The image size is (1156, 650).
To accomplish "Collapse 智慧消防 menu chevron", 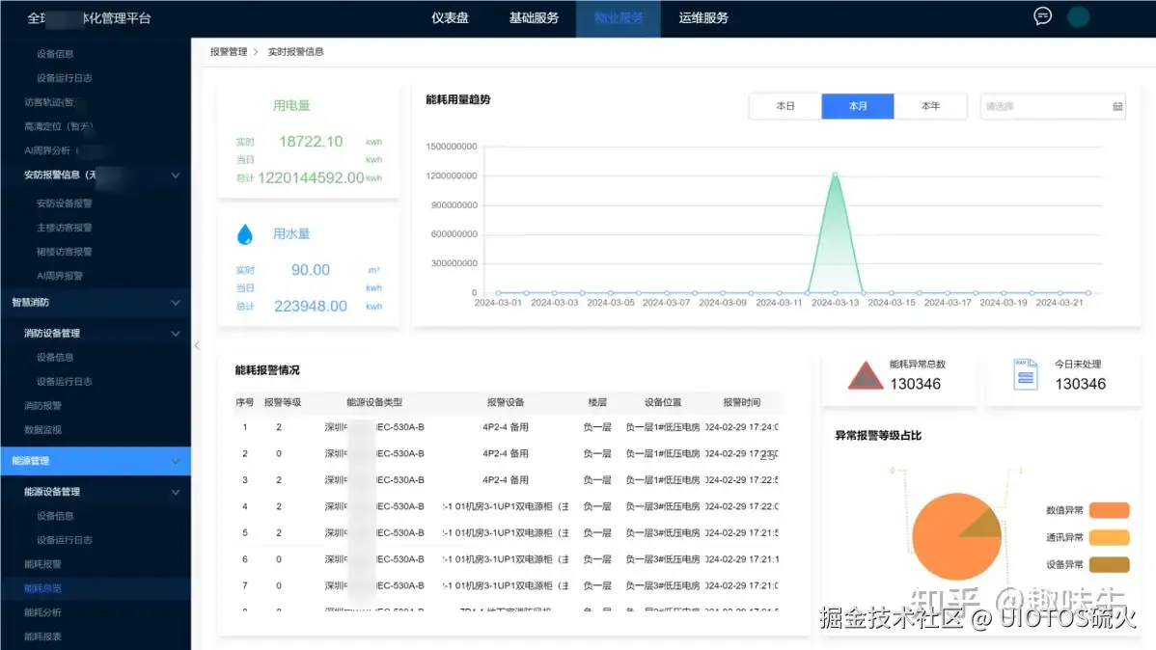I will pyautogui.click(x=176, y=303).
